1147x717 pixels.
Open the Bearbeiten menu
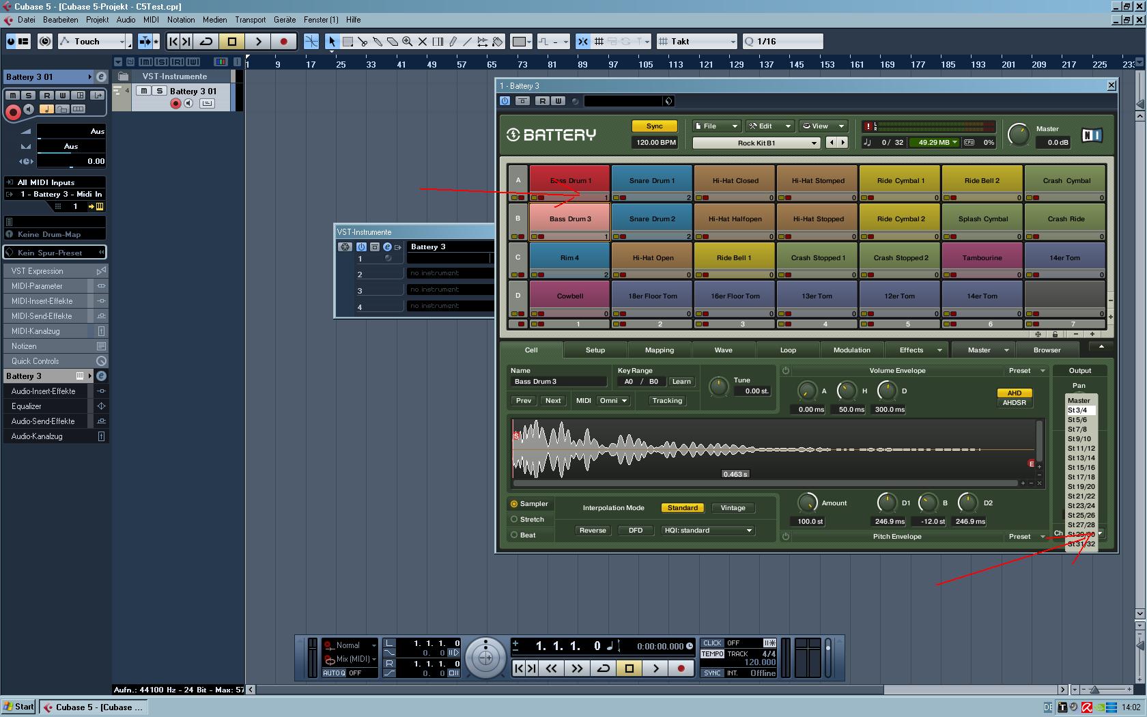(61, 20)
